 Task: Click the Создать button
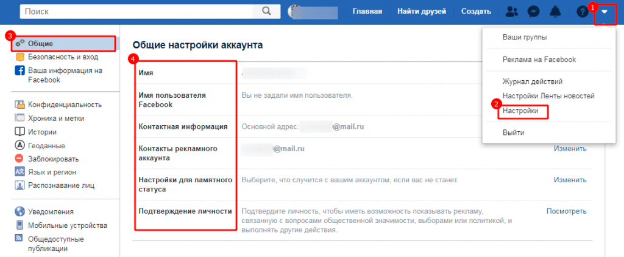point(476,12)
